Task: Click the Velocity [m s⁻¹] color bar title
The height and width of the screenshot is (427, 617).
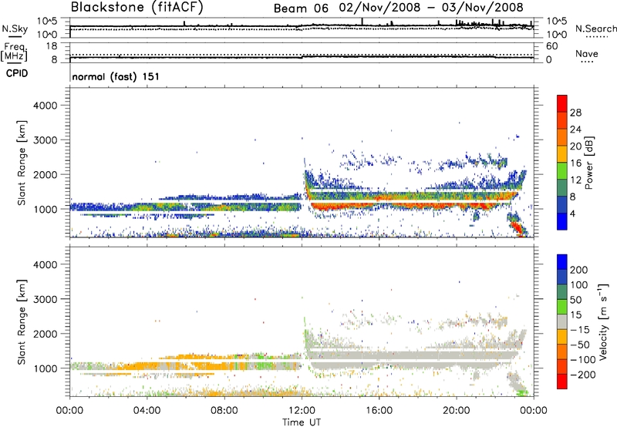Action: point(603,321)
